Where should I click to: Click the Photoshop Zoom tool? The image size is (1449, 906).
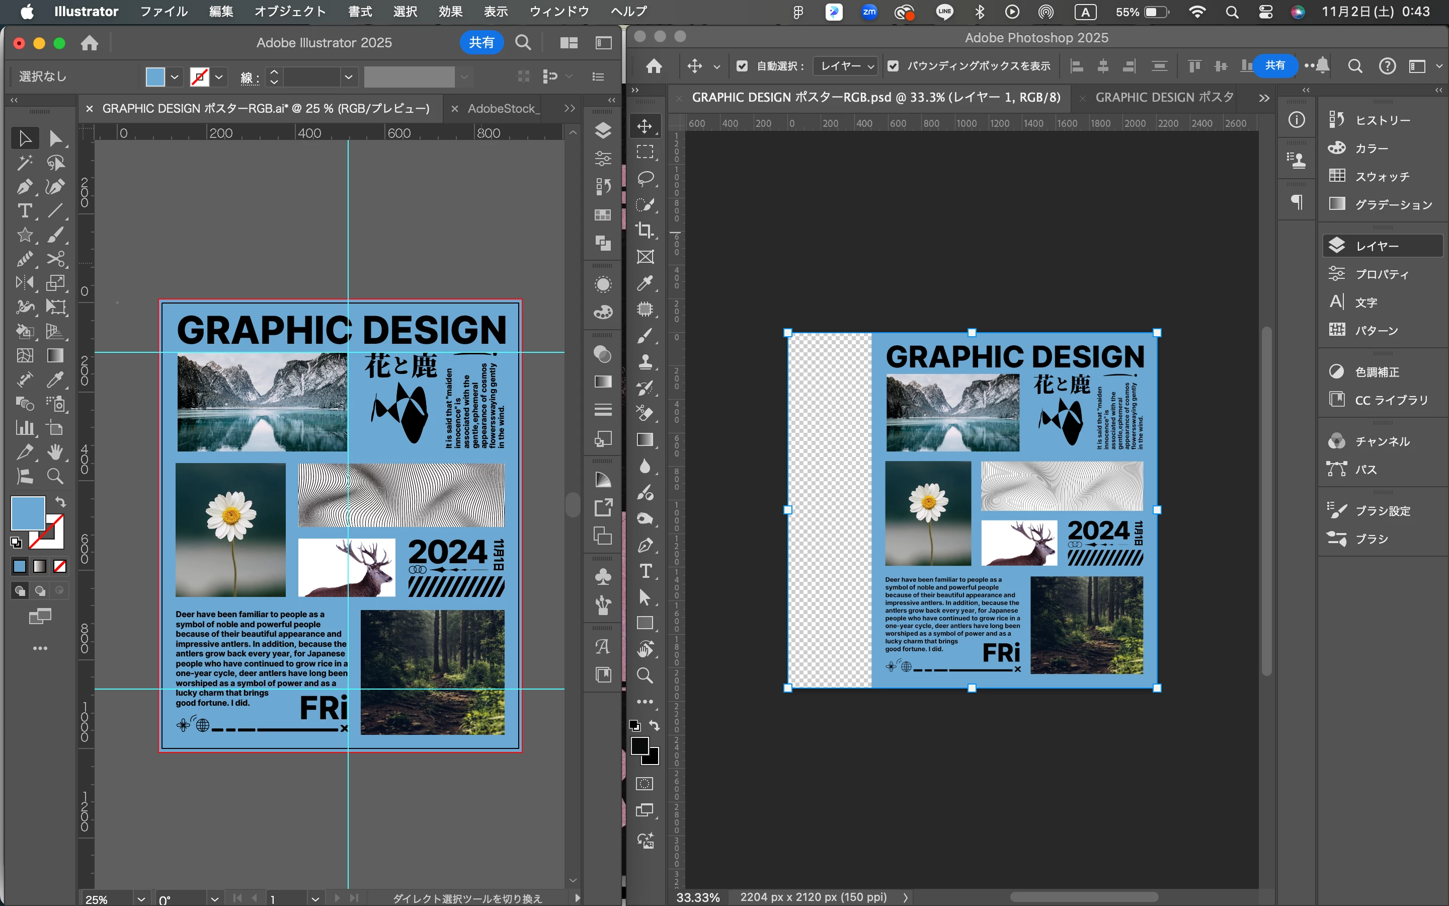(645, 675)
